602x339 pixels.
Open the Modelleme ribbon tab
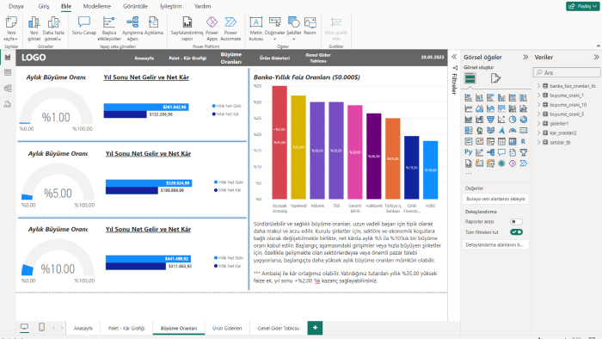coord(96,6)
